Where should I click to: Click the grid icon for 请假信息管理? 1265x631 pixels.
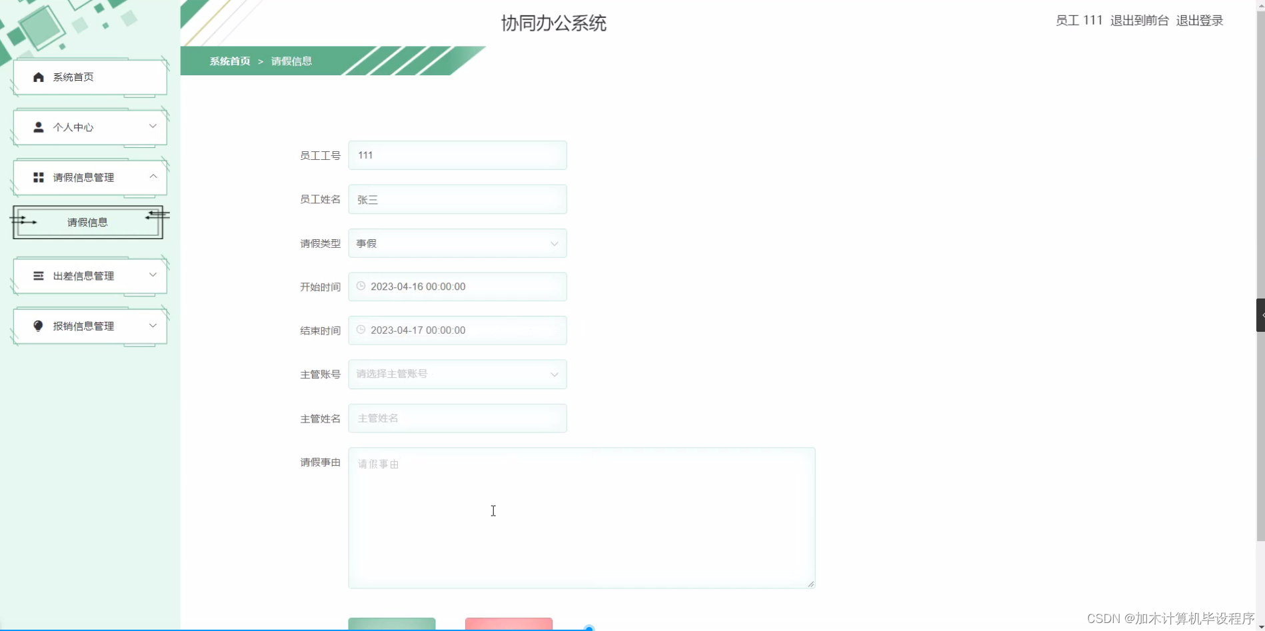pos(38,177)
